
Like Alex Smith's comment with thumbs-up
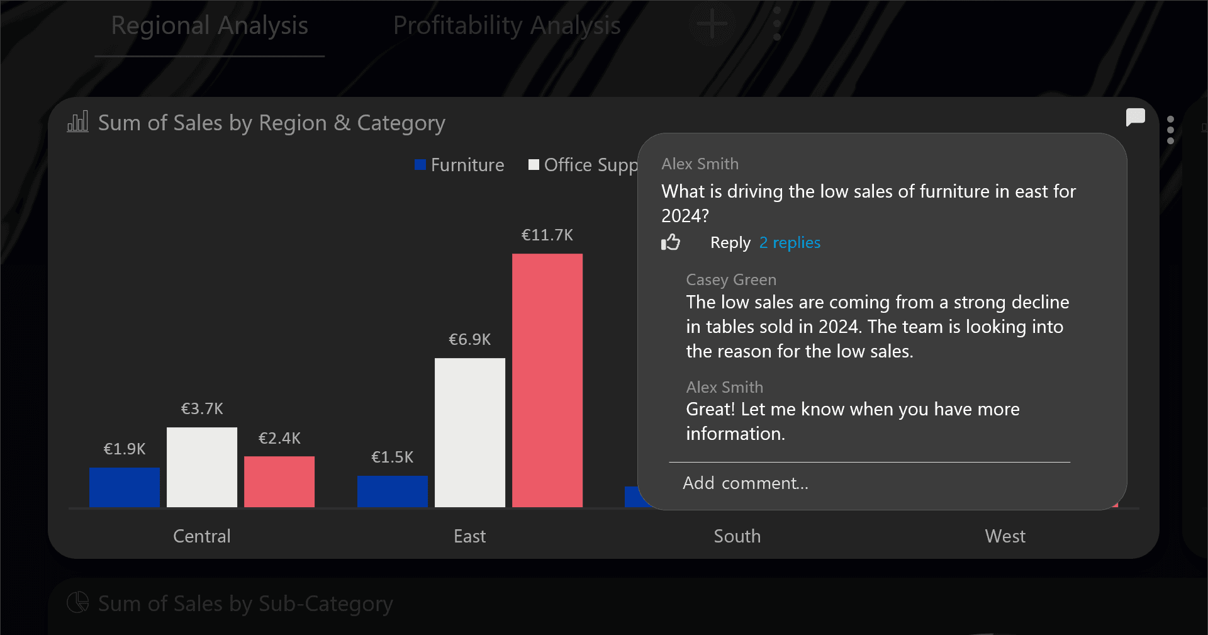pyautogui.click(x=671, y=242)
